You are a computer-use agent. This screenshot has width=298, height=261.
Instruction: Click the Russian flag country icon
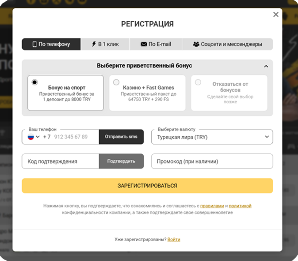[x=31, y=137]
